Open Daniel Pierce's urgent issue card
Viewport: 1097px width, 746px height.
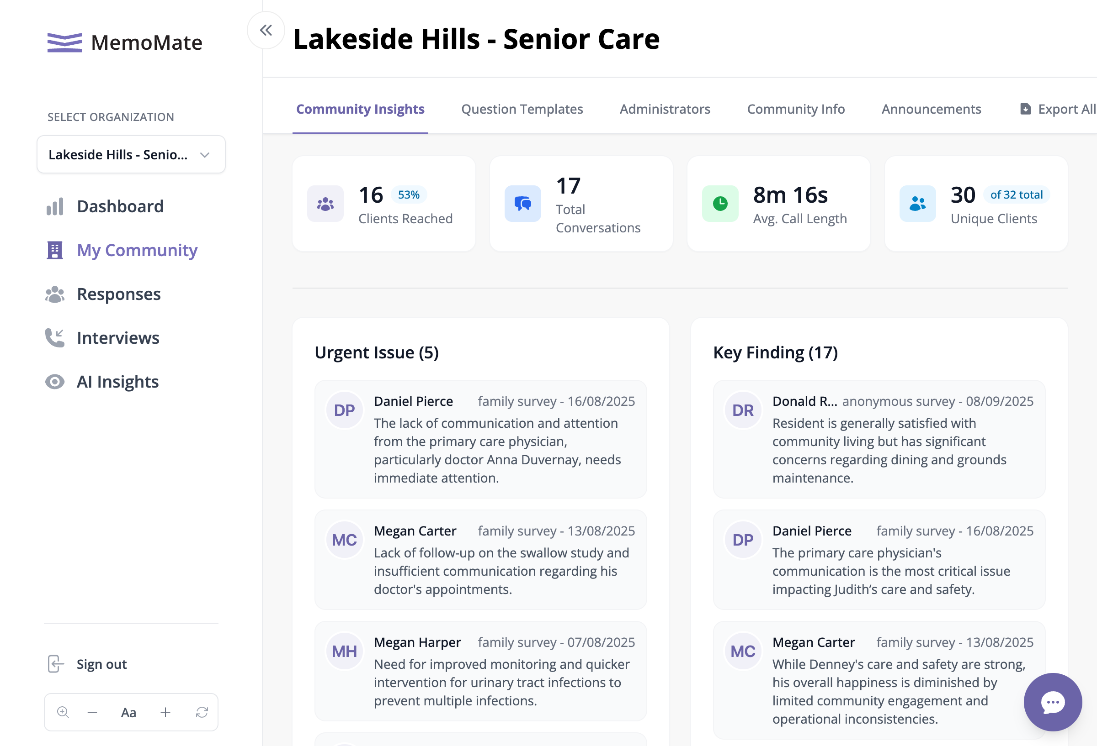coord(480,439)
